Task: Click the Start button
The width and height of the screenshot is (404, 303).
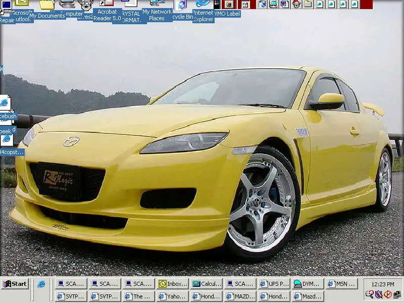Action: pos(15,284)
